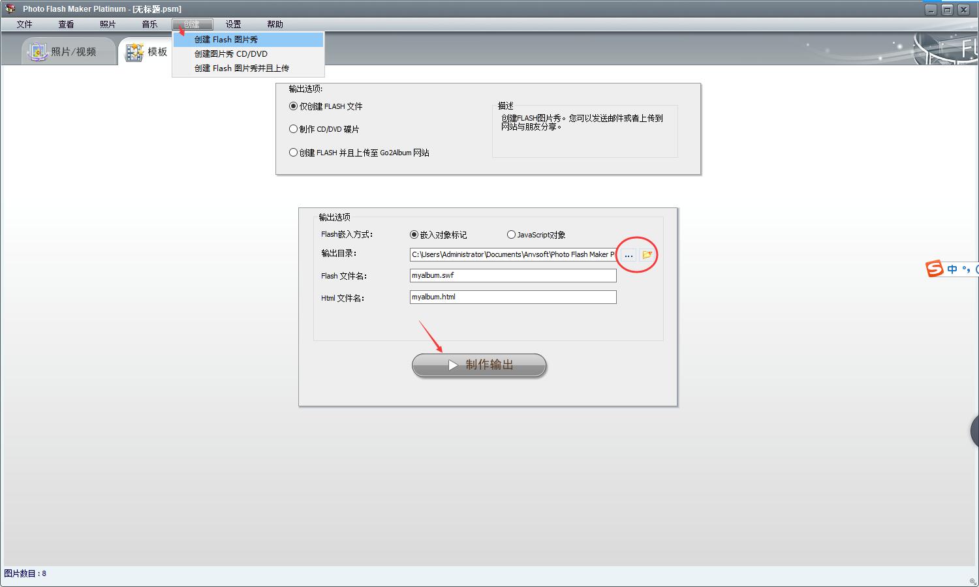Screen dimensions: 979x587
Task: Click the 照片/视频 tab icon
Action: (x=38, y=52)
